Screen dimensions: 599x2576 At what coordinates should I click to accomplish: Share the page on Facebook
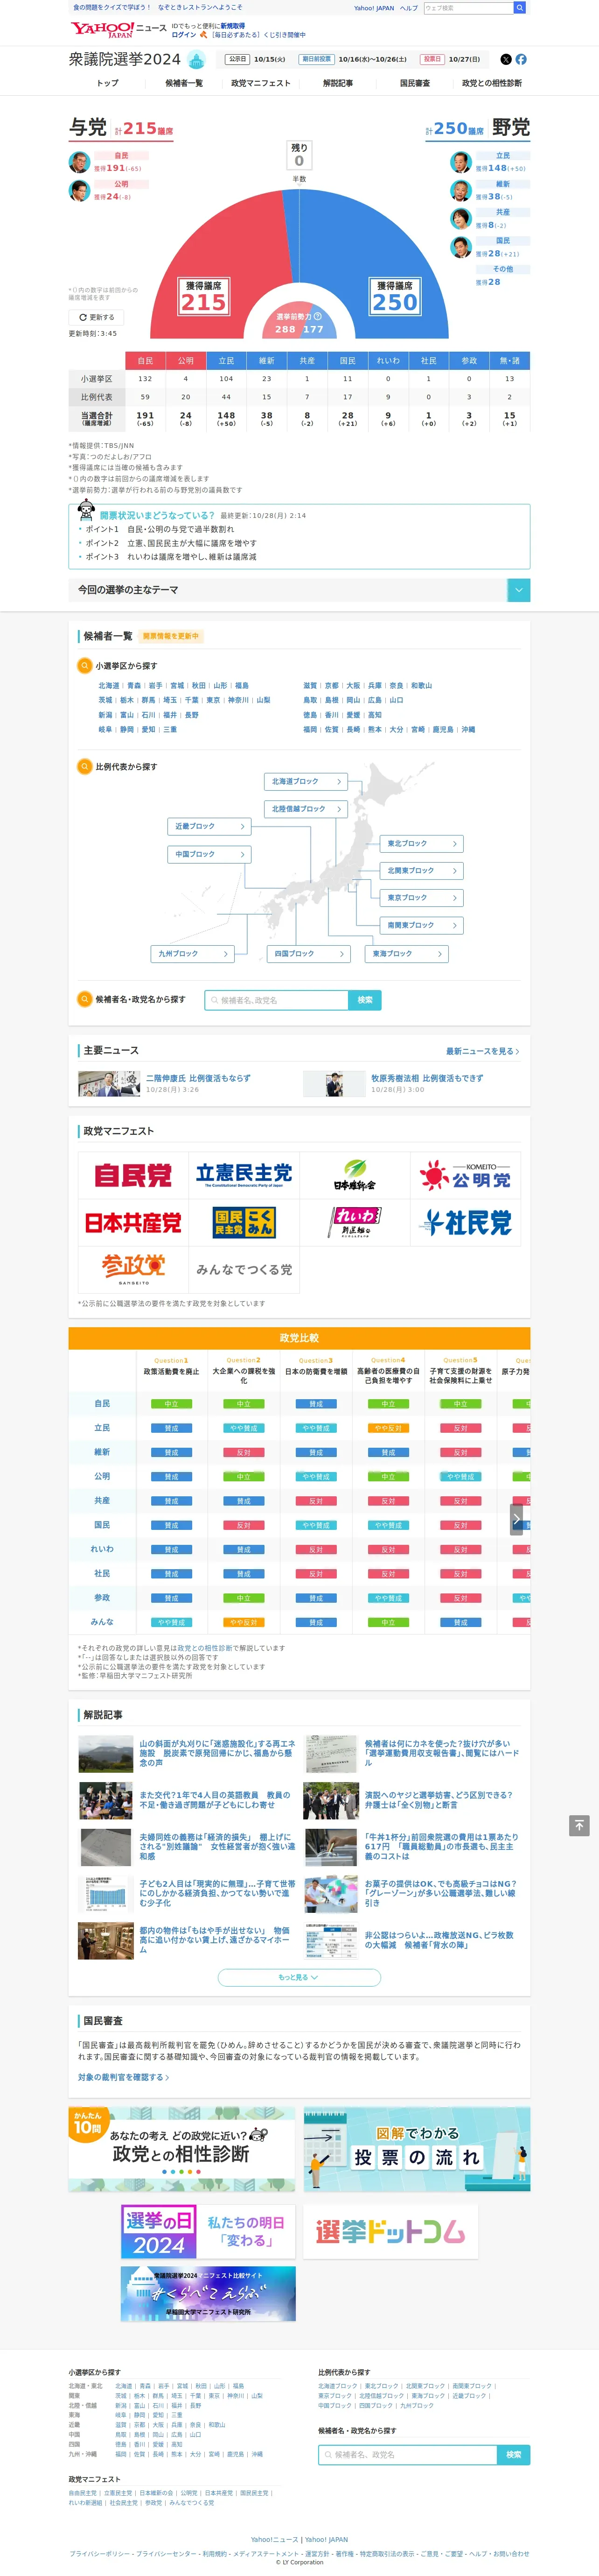(520, 59)
